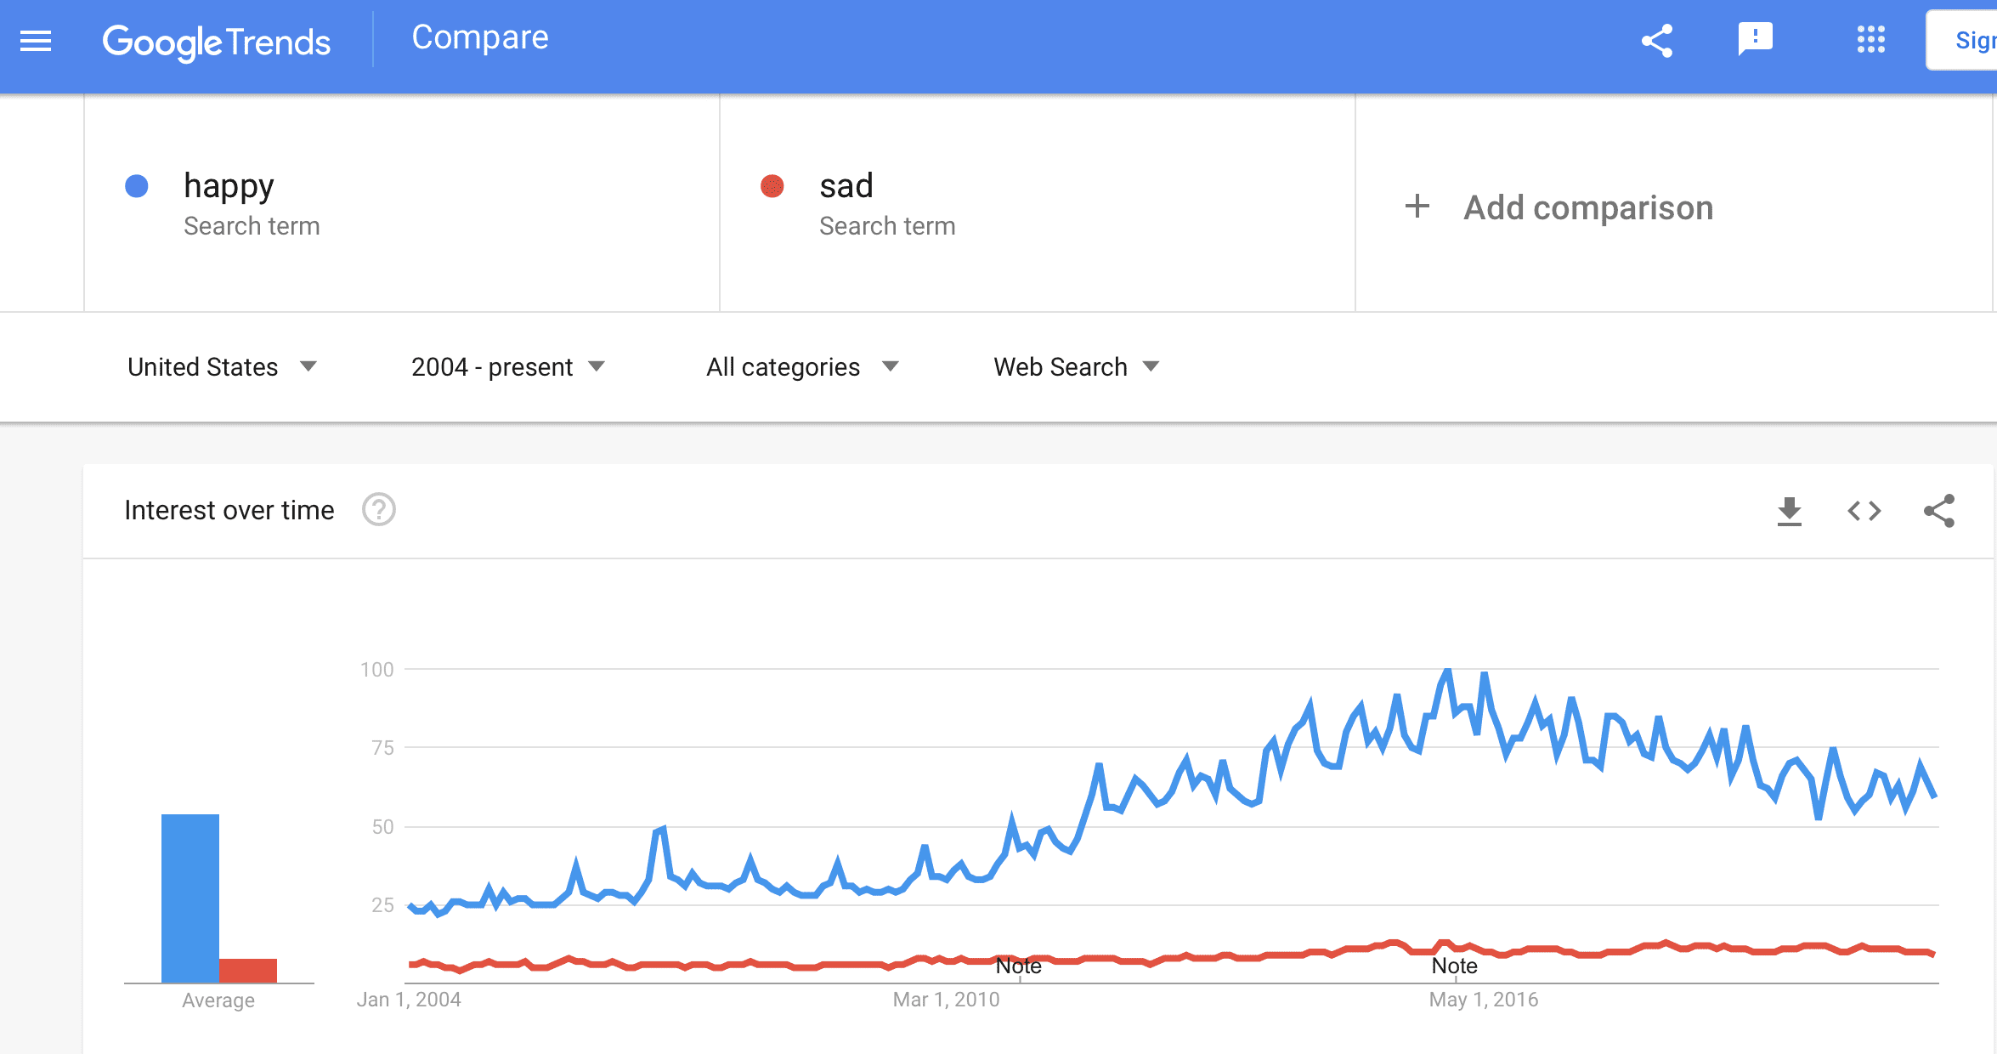The height and width of the screenshot is (1054, 1997).
Task: Edit the happy search term
Action: click(228, 185)
